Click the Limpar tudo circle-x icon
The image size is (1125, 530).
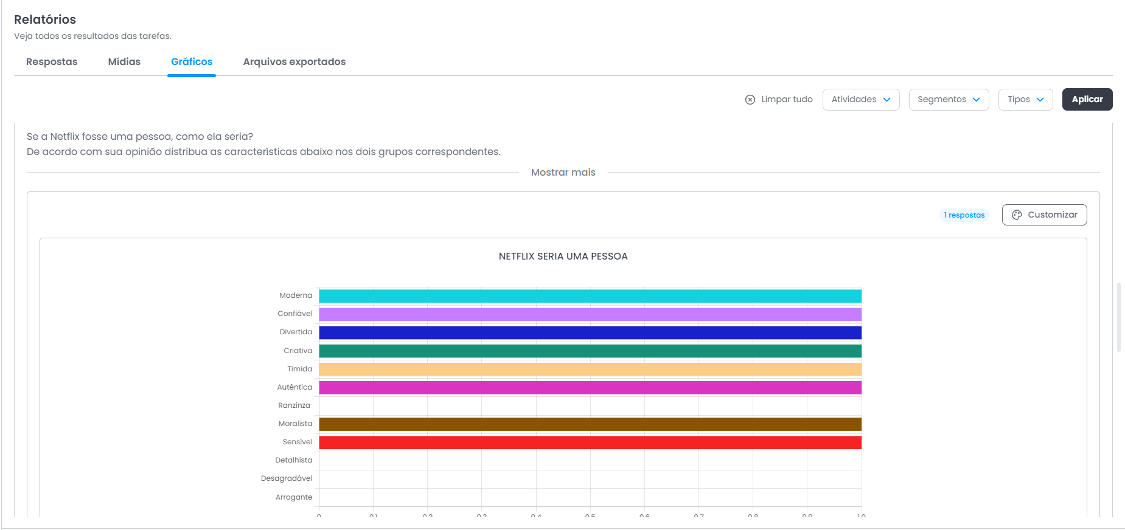point(750,100)
